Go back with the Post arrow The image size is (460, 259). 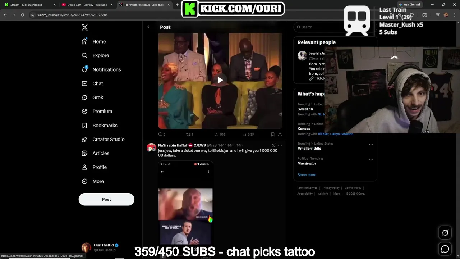(x=149, y=27)
